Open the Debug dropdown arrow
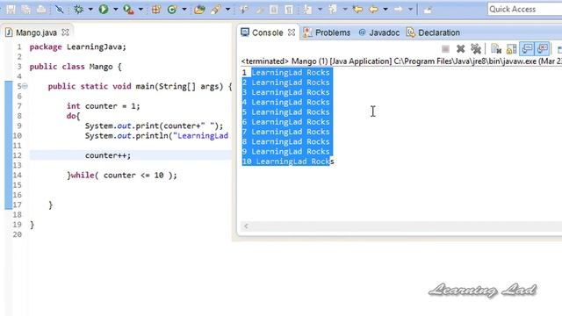562x316 pixels. [x=90, y=10]
